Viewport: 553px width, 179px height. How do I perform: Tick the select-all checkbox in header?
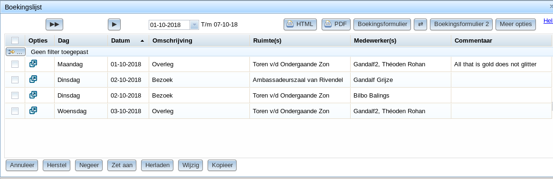pyautogui.click(x=15, y=40)
